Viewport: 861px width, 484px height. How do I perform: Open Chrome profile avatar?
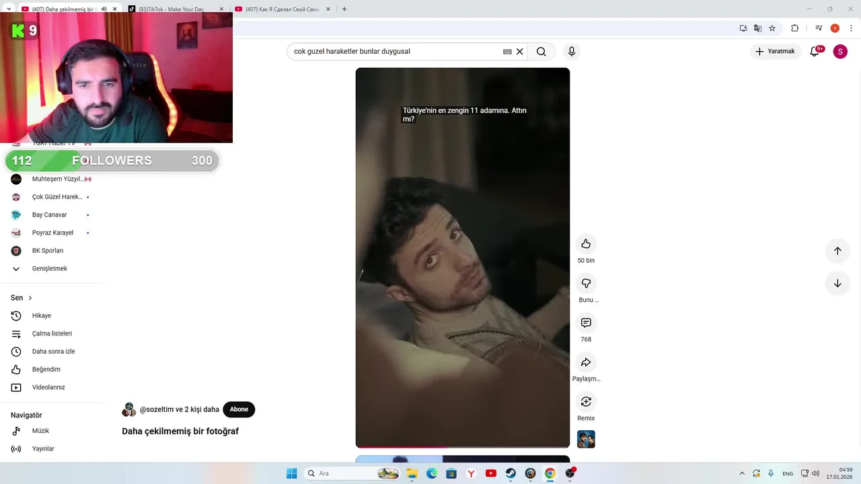835,28
